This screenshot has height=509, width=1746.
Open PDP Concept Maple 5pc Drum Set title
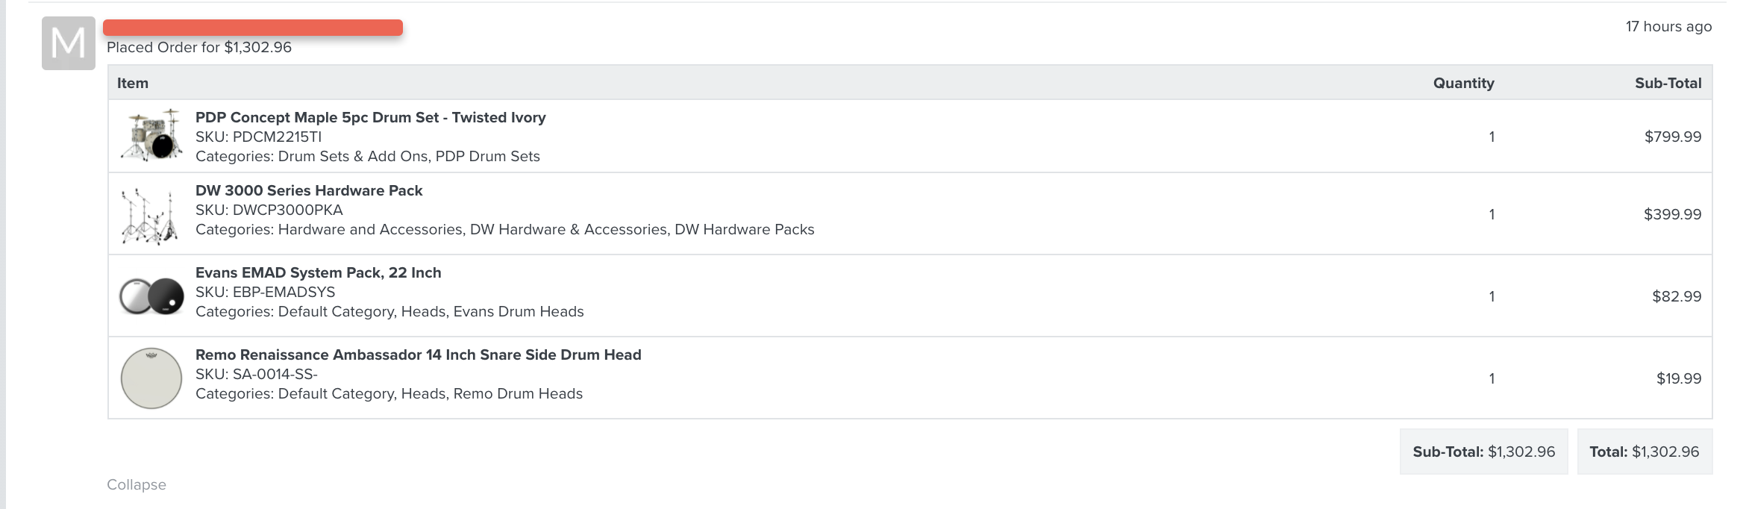(x=371, y=117)
